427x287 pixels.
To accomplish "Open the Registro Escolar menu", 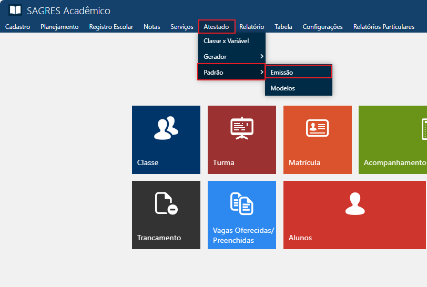I will pyautogui.click(x=111, y=27).
